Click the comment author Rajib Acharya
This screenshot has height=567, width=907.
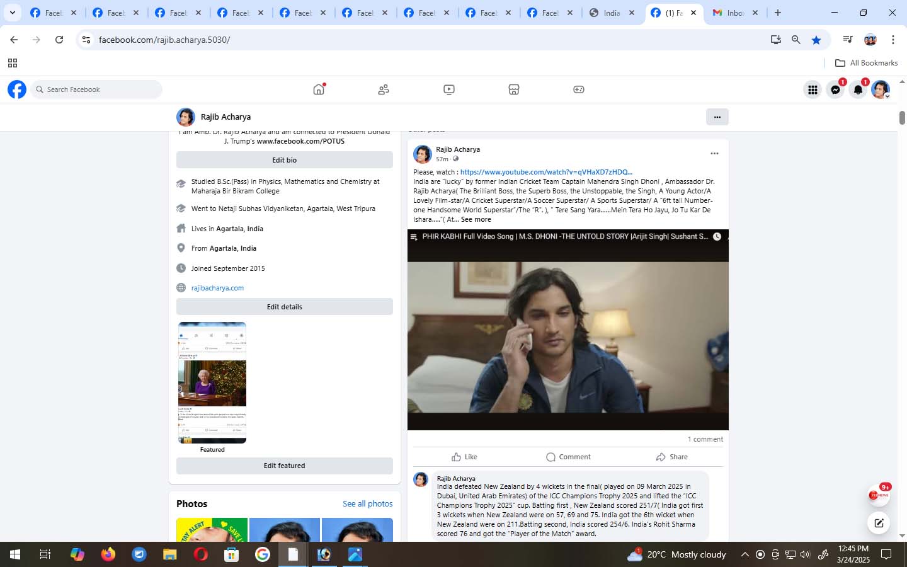click(456, 478)
